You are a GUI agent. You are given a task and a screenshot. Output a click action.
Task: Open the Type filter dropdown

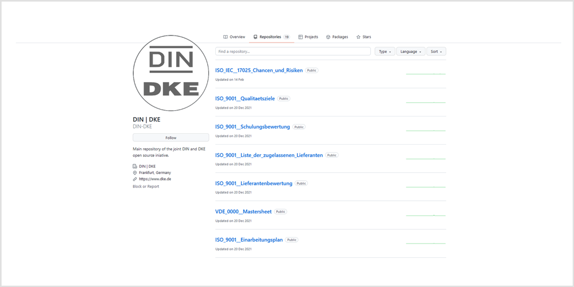click(385, 52)
